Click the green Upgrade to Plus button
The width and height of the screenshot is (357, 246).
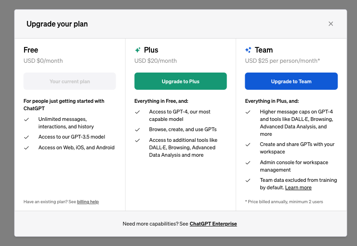181,81
